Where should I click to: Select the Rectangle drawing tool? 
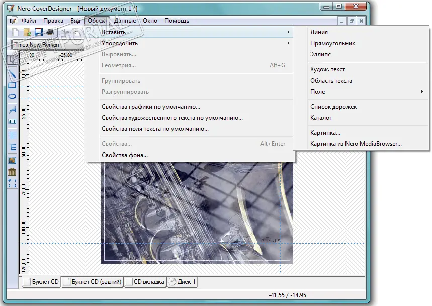(13, 85)
